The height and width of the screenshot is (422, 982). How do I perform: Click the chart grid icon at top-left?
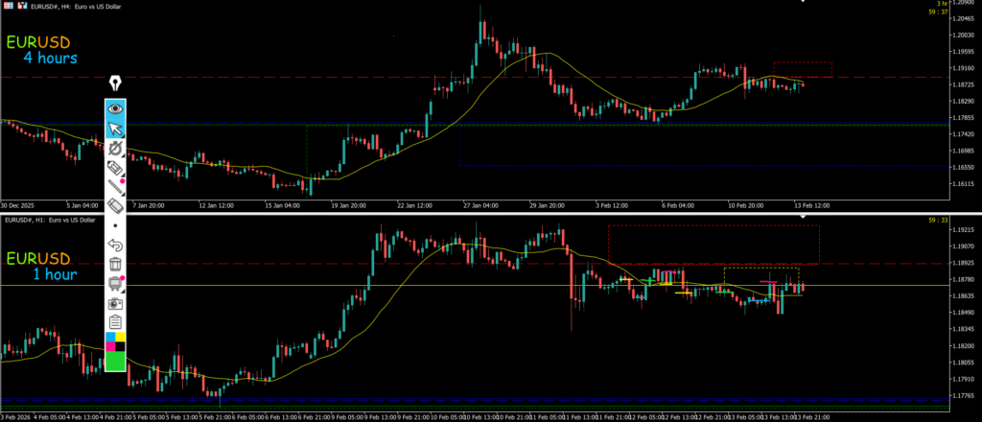[x=8, y=7]
